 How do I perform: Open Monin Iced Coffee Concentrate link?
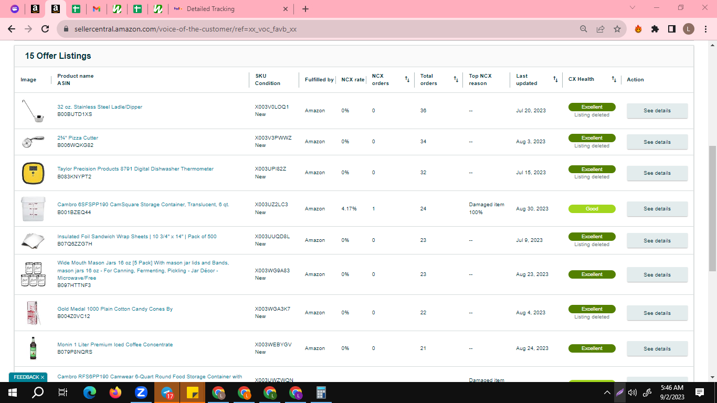tap(115, 345)
